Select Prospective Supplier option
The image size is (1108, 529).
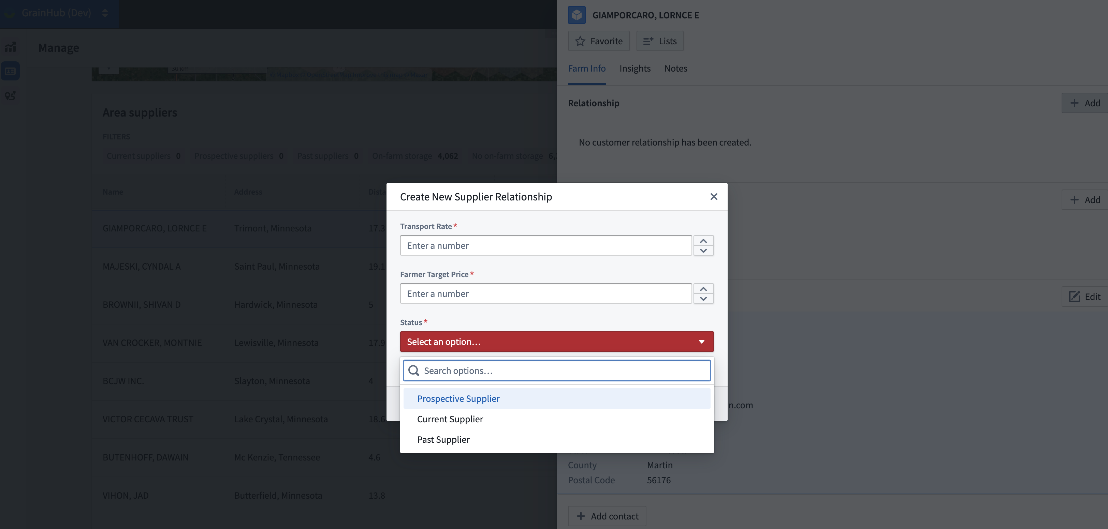458,398
